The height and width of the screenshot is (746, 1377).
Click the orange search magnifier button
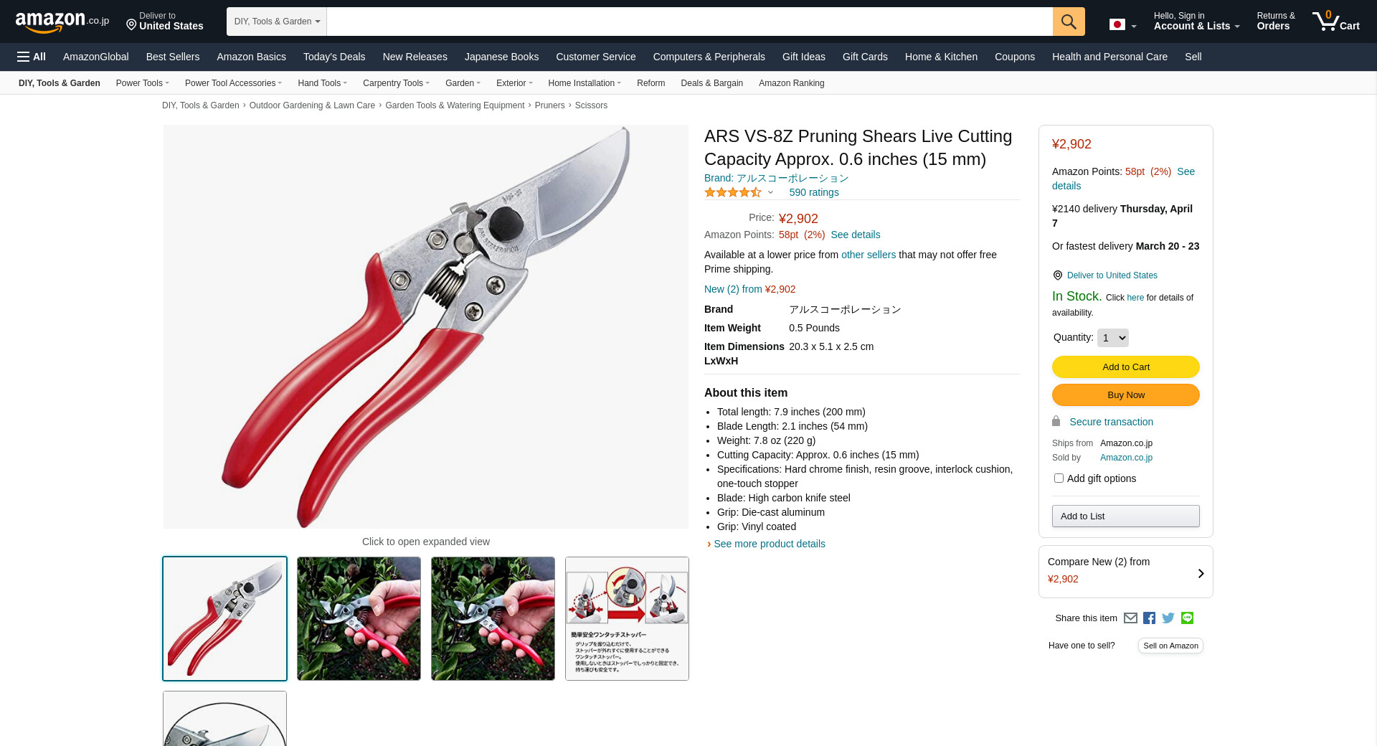(1068, 22)
